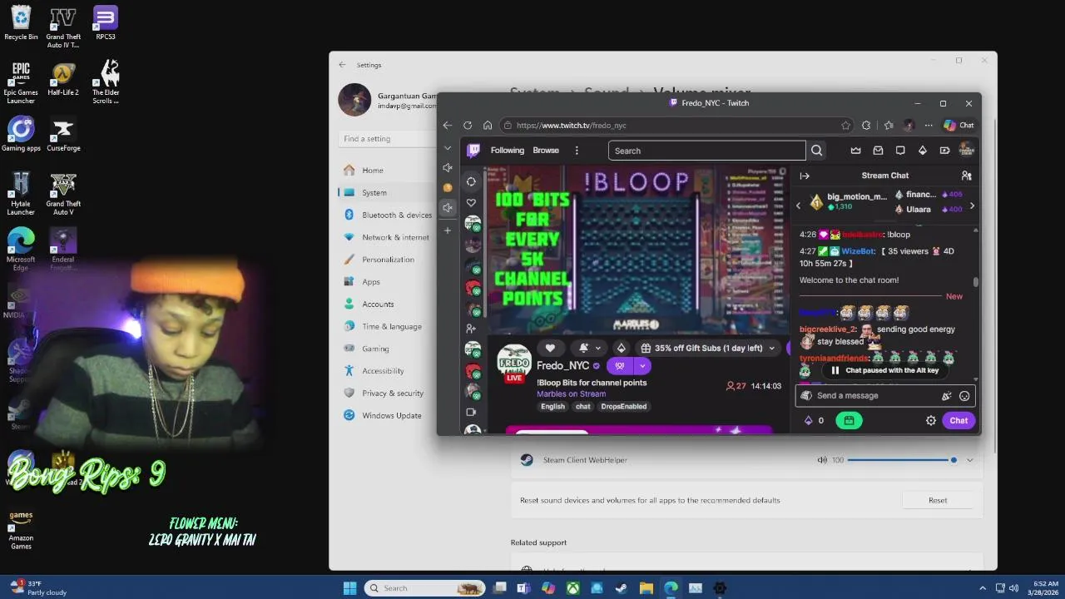This screenshot has width=1065, height=599.
Task: Click the English tag
Action: (552, 407)
